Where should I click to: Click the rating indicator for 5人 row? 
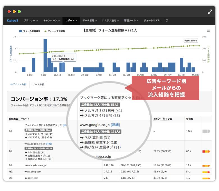206,172
